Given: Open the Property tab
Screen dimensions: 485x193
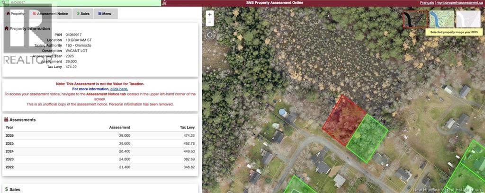Looking at the screenshot, I should (x=16, y=14).
